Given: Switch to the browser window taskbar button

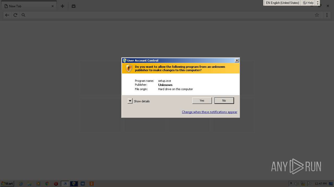Looking at the screenshot, I should pyautogui.click(x=65, y=184).
